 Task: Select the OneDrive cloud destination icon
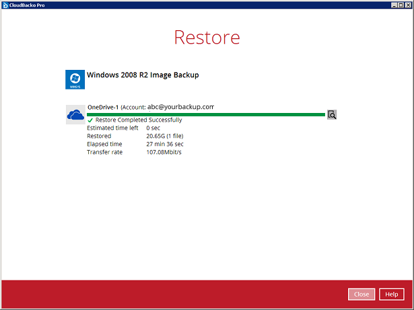click(x=75, y=115)
